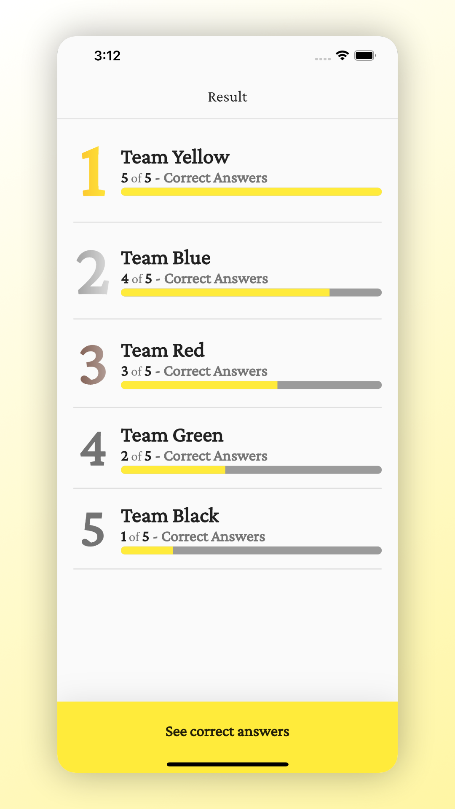Tap the Wi-Fi status icon
This screenshot has width=455, height=809.
click(342, 56)
